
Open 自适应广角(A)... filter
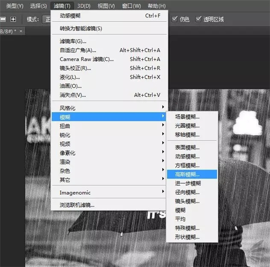click(x=109, y=50)
